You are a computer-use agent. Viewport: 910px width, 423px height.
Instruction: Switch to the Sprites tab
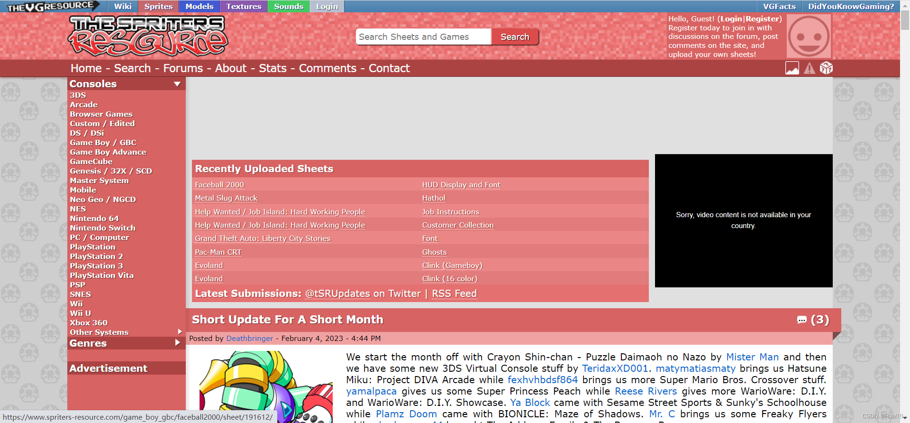(x=158, y=6)
